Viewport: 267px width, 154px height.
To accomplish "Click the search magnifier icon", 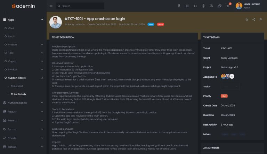I will tap(59, 6).
